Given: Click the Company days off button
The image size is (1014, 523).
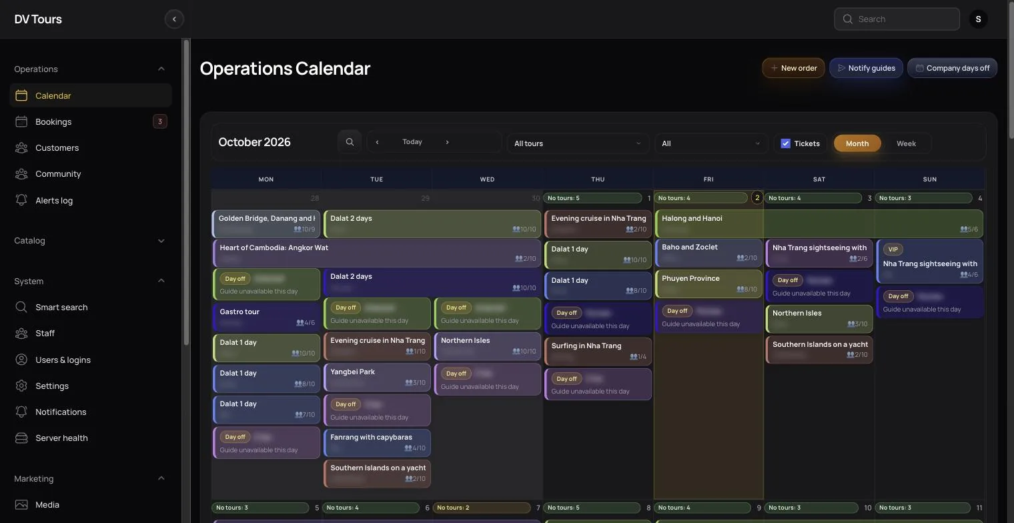Looking at the screenshot, I should pos(952,68).
